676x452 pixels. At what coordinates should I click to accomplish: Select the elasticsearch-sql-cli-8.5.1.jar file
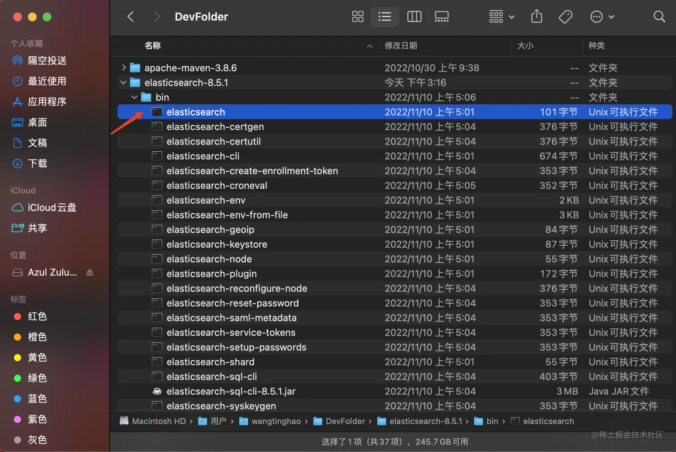click(395, 391)
